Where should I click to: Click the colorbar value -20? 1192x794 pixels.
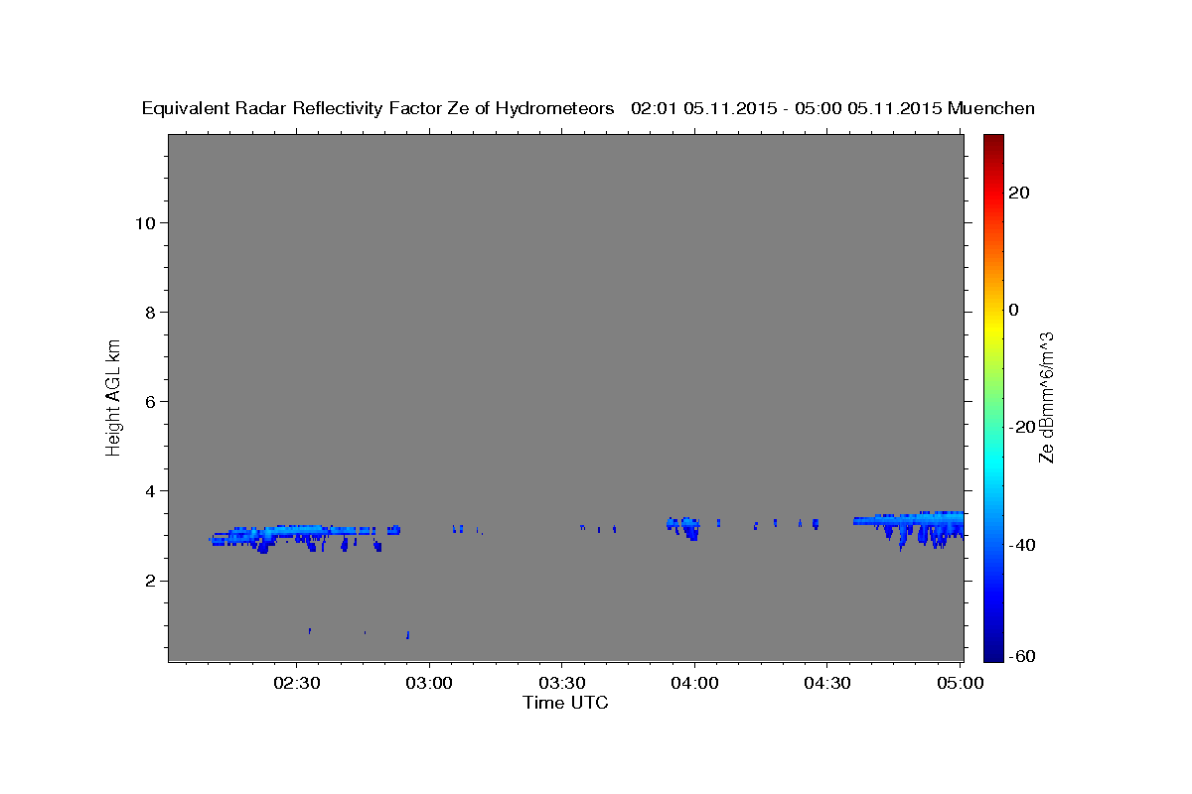click(1021, 427)
